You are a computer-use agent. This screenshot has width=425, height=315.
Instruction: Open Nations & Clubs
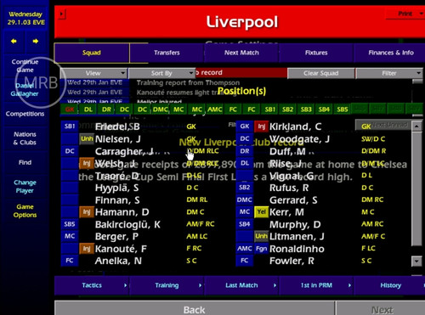tap(25, 138)
